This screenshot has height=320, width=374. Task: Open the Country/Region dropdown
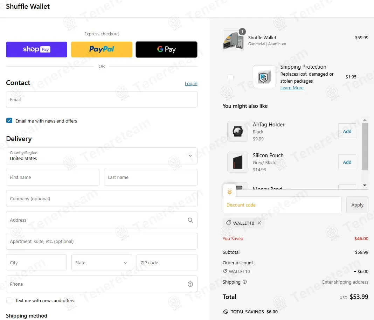click(102, 156)
